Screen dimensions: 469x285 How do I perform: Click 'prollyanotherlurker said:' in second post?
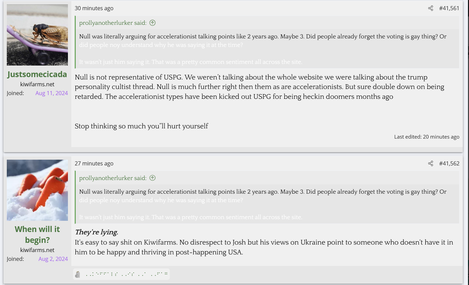coord(113,178)
